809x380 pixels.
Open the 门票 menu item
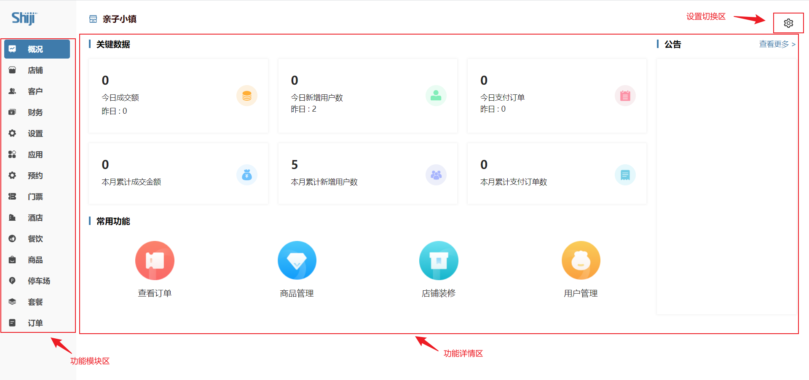click(x=37, y=196)
